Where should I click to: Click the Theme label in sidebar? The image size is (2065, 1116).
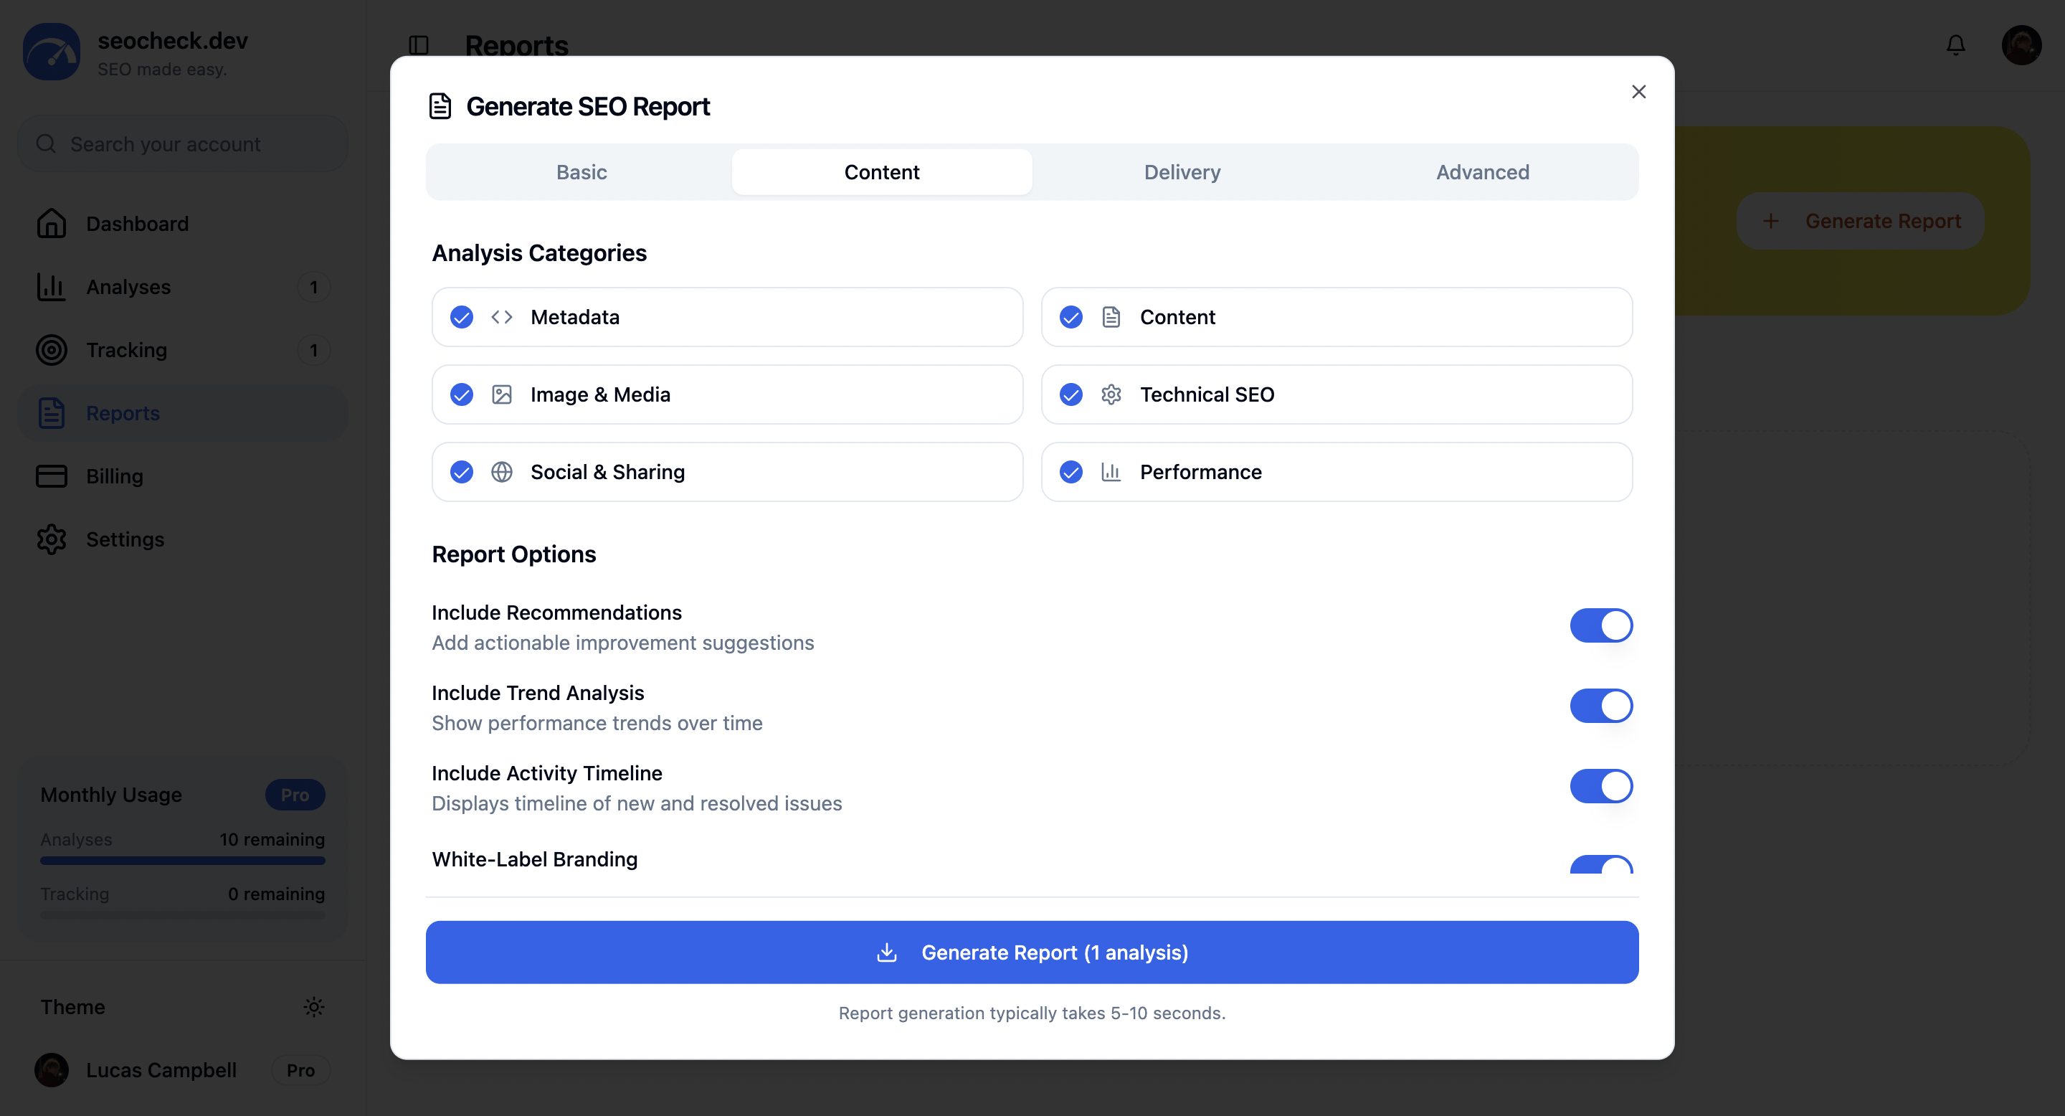pyautogui.click(x=73, y=1007)
